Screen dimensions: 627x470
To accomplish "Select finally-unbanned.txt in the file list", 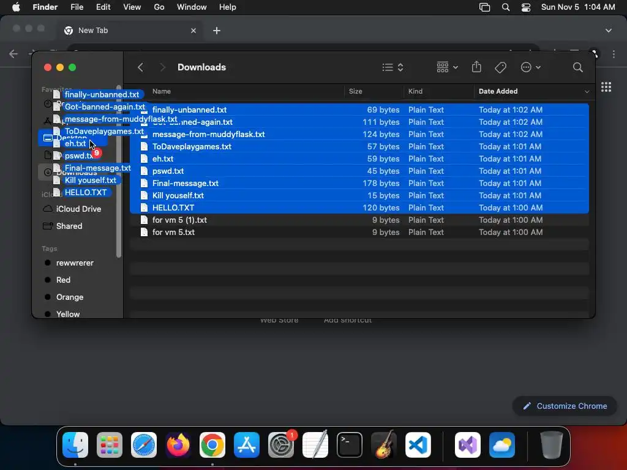I will tap(359, 110).
